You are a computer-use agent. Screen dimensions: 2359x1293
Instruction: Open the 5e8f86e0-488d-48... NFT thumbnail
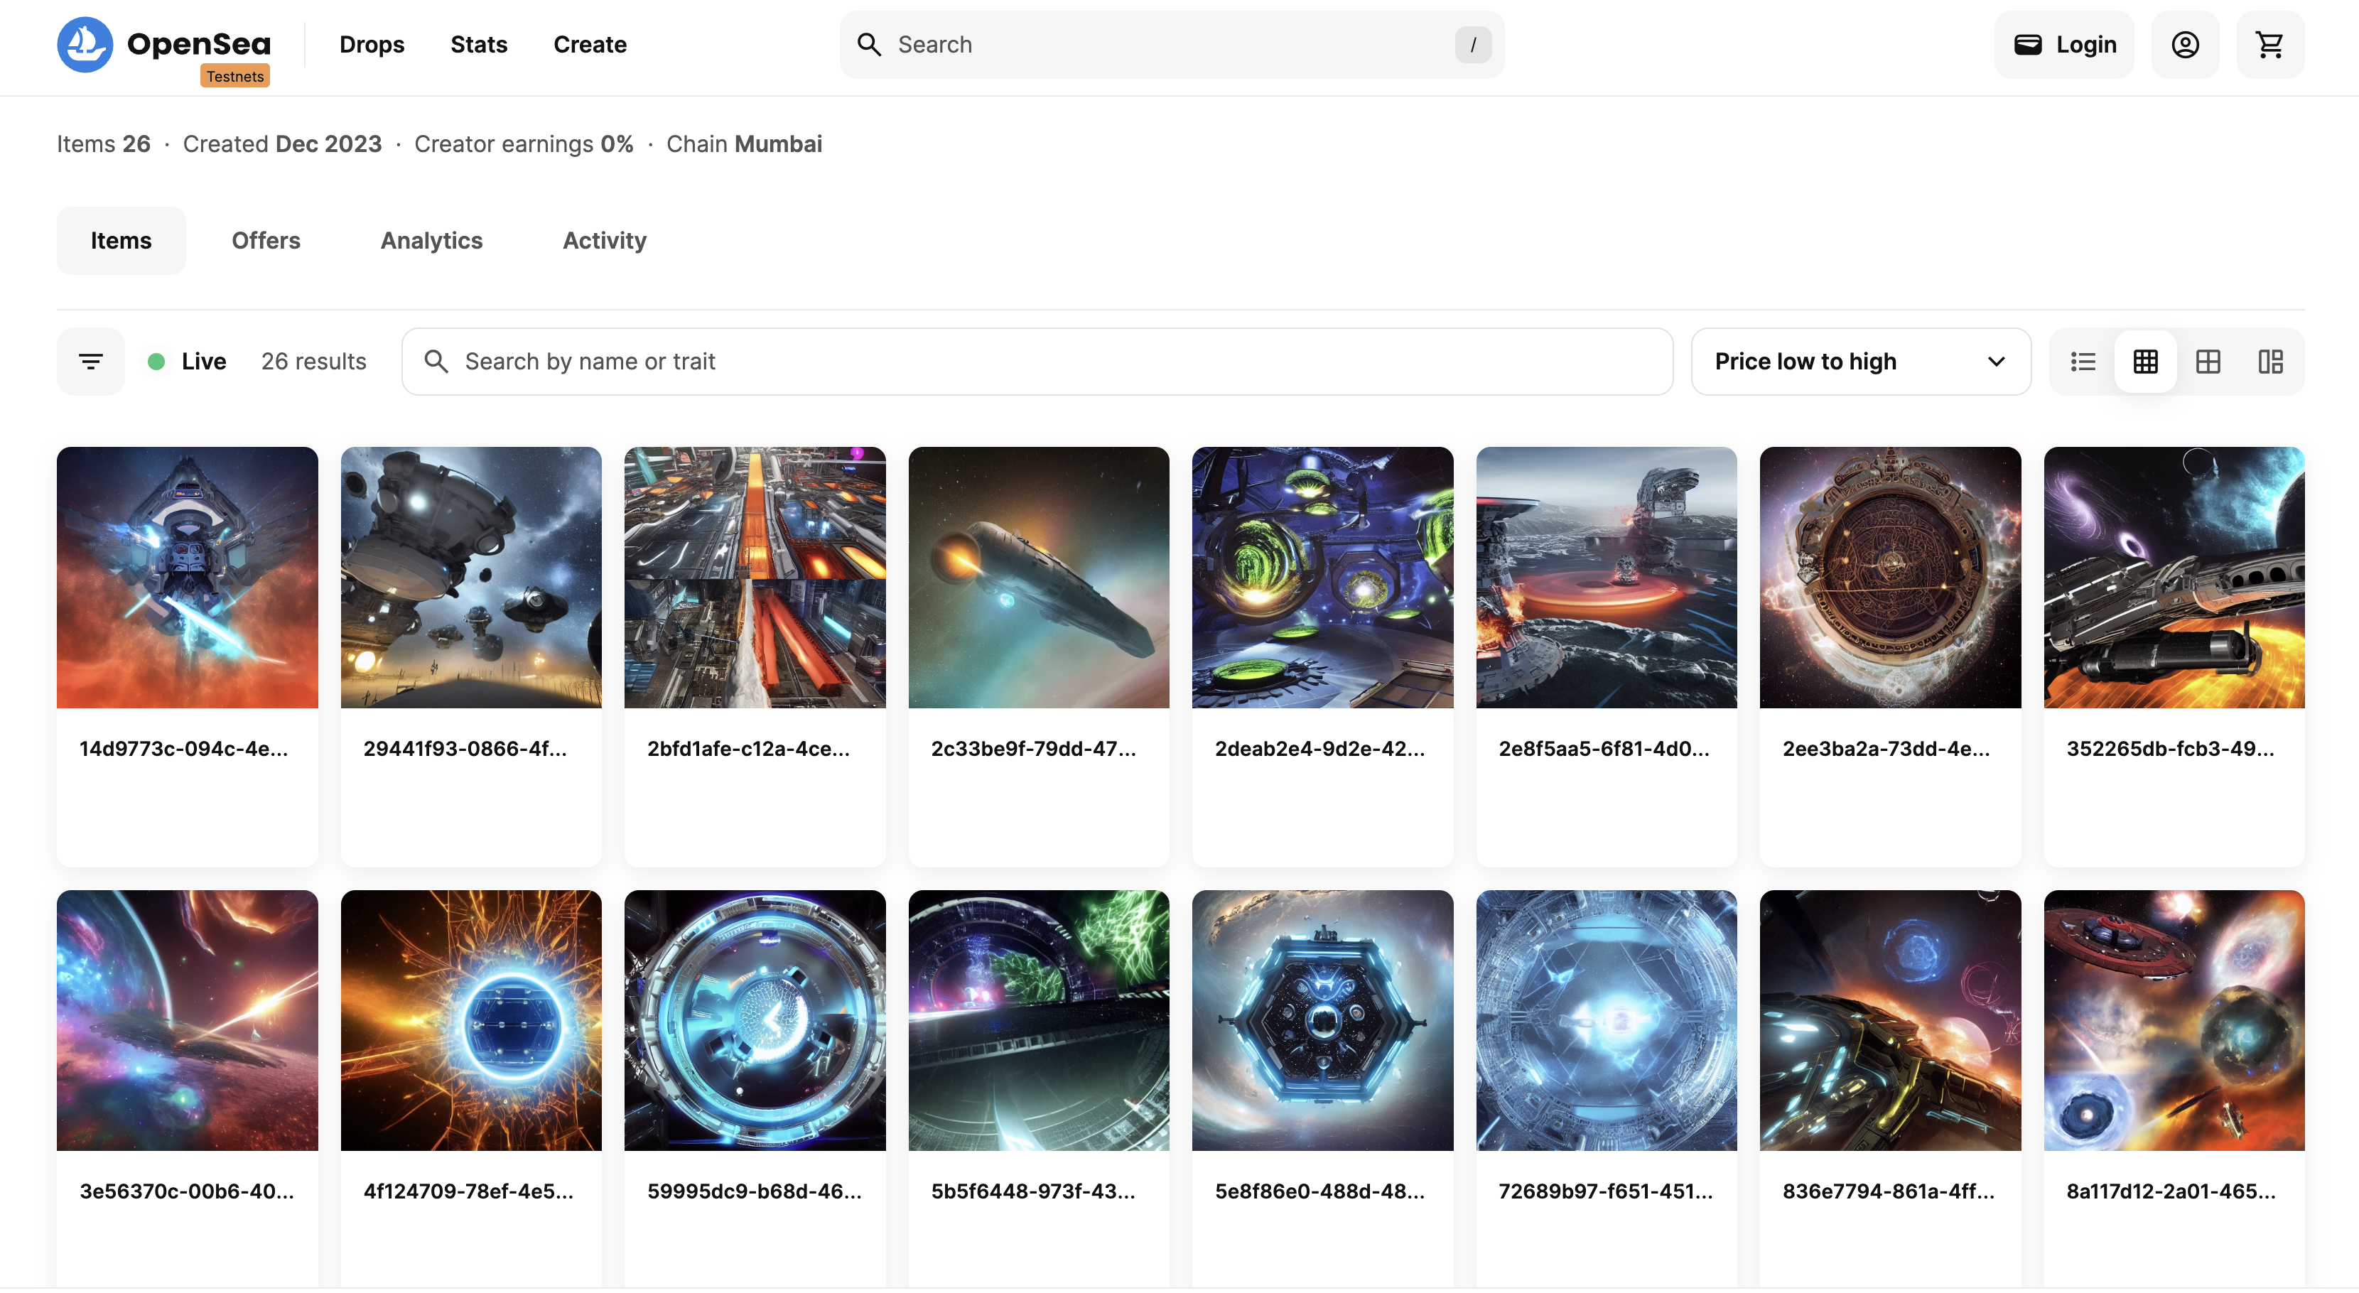[1322, 1020]
